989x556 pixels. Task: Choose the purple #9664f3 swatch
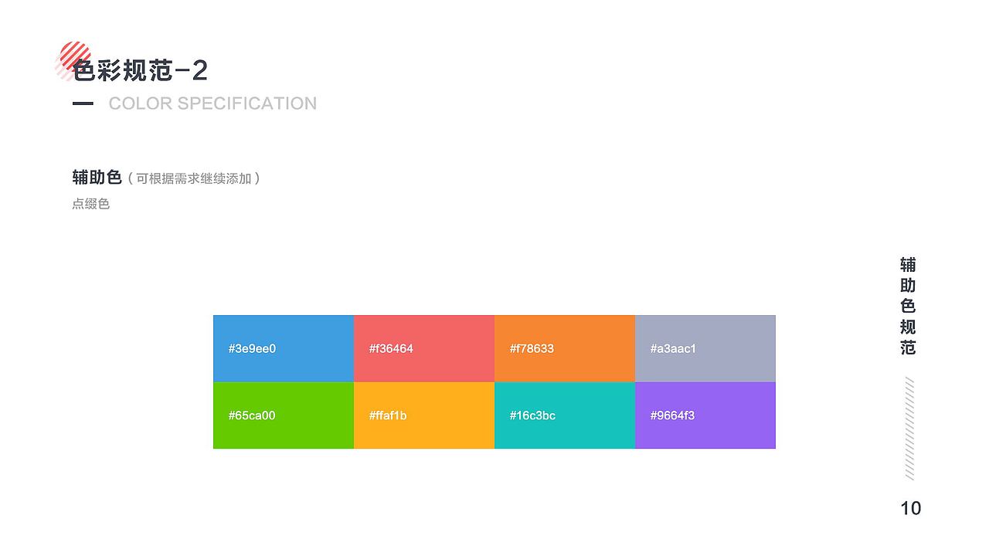click(x=705, y=415)
